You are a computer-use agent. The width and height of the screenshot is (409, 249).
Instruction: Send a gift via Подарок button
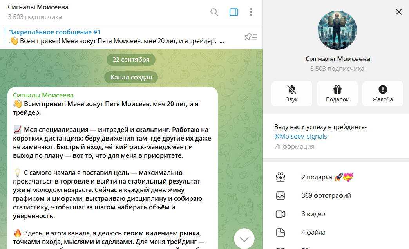[337, 94]
